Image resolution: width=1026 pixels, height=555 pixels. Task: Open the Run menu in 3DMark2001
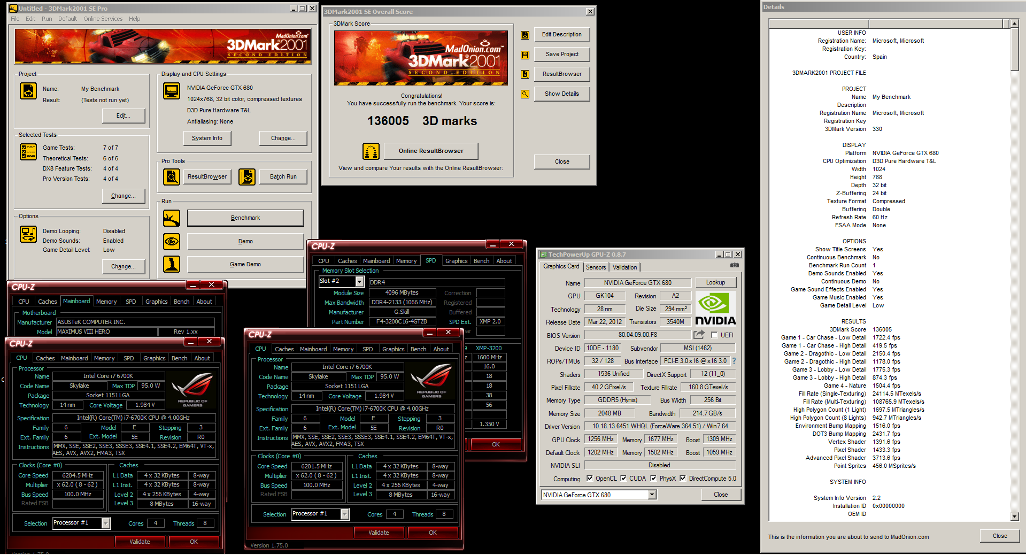pos(47,19)
